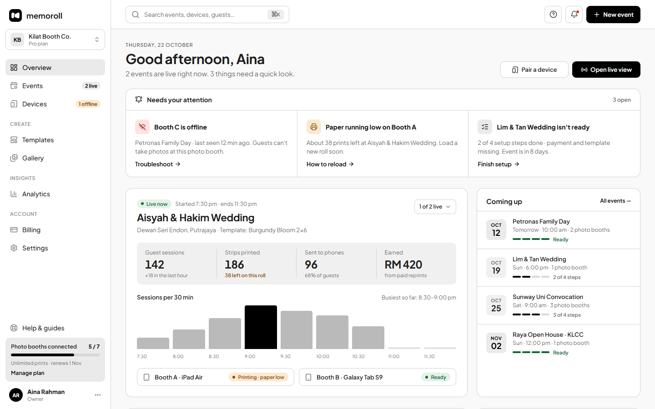Viewport: 655px width, 409px height.
Task: Open Settings in the sidebar
Action: (55, 248)
